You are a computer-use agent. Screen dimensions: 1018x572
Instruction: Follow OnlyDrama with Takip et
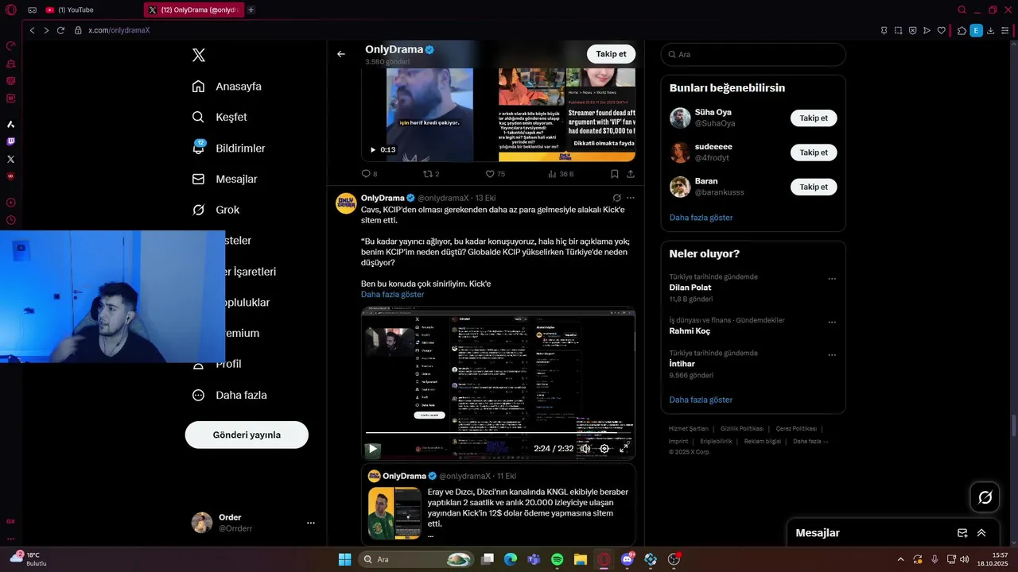611,54
